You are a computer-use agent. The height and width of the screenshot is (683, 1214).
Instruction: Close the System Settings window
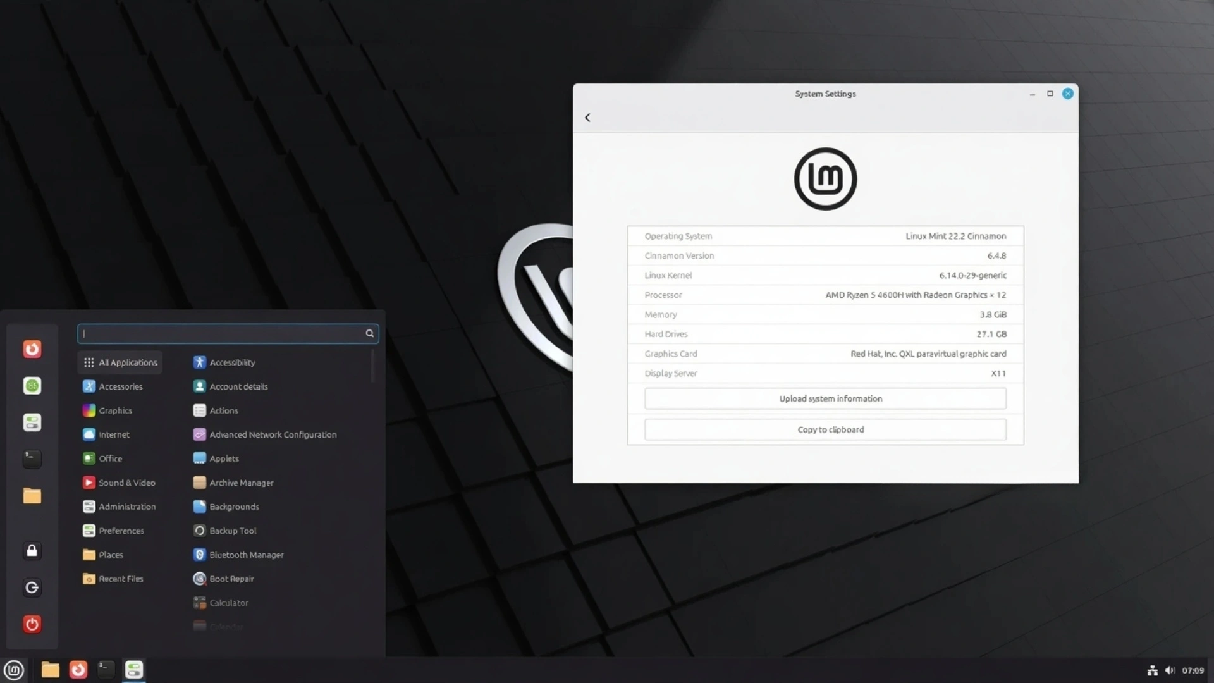(x=1068, y=94)
